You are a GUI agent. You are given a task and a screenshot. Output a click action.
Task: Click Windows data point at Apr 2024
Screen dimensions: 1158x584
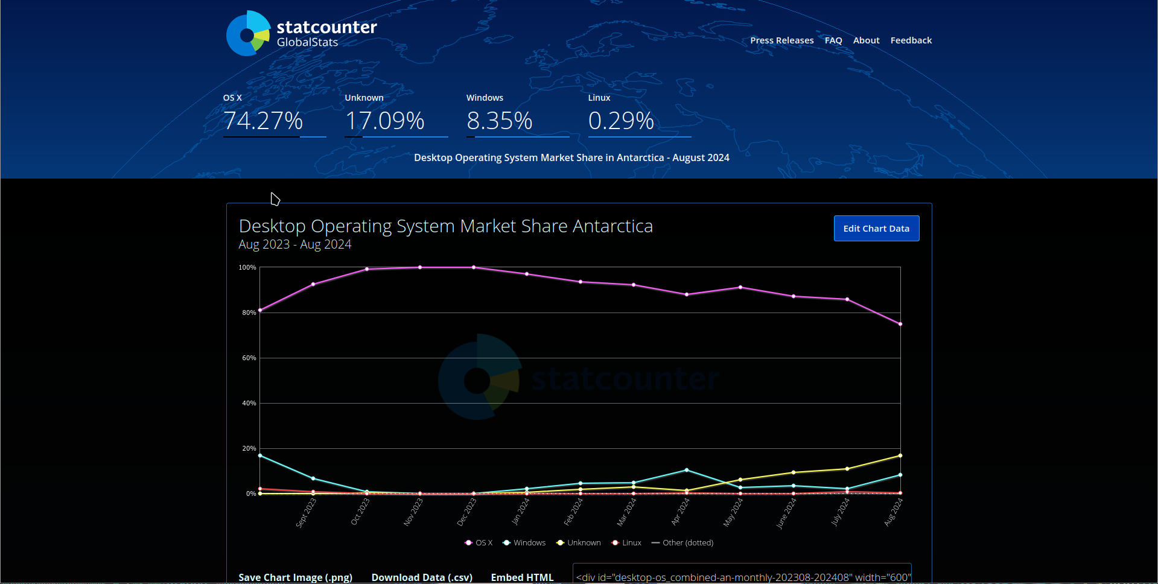[687, 470]
